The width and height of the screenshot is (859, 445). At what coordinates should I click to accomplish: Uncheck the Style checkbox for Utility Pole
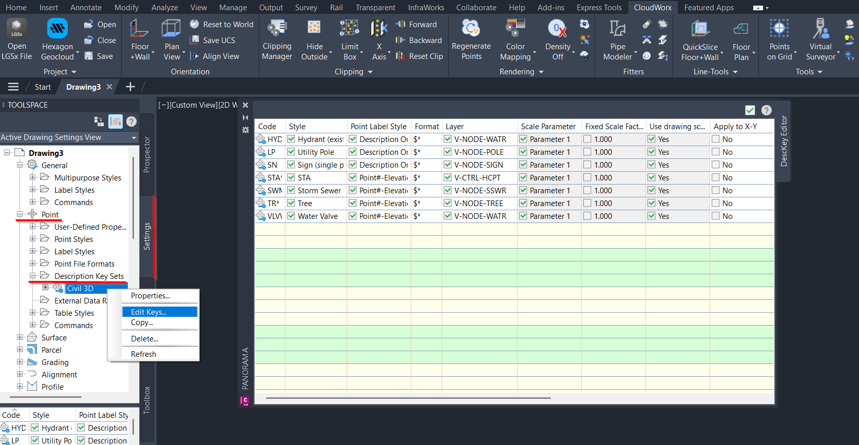(x=292, y=152)
